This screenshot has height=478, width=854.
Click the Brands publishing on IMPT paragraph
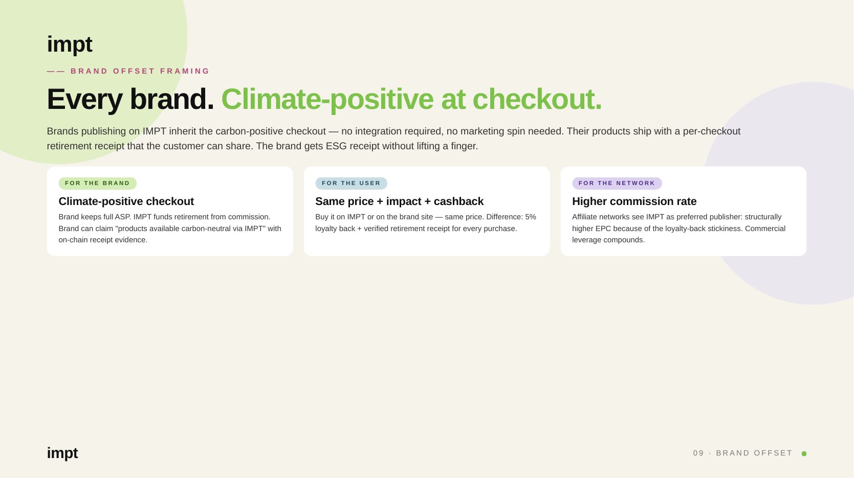(x=394, y=139)
